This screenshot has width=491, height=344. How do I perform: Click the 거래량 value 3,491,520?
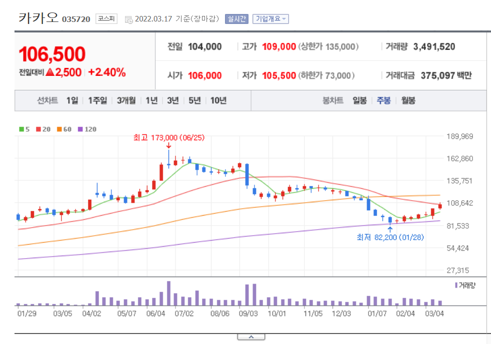coord(434,47)
